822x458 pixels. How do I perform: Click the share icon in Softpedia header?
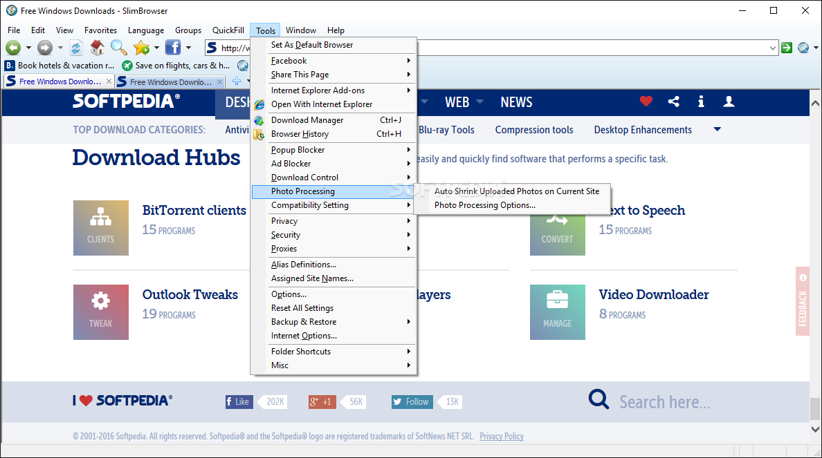[x=674, y=102]
